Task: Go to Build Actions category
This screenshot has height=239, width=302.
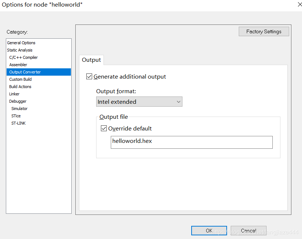Action: (x=20, y=87)
